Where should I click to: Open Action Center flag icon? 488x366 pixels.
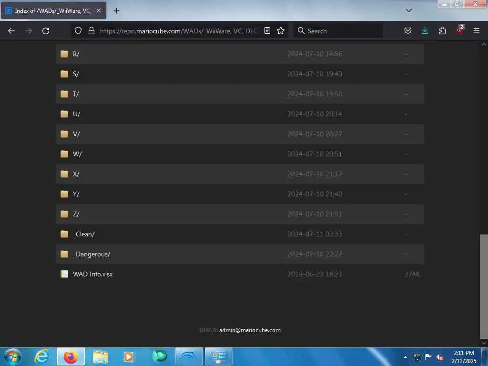(x=428, y=357)
